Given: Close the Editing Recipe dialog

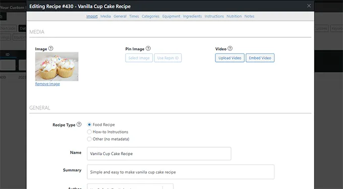Looking at the screenshot, I should (x=309, y=6).
